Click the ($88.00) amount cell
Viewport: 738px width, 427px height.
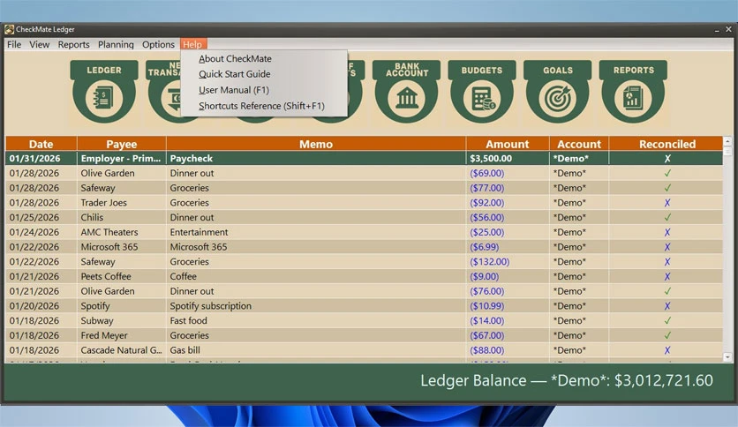click(x=508, y=350)
